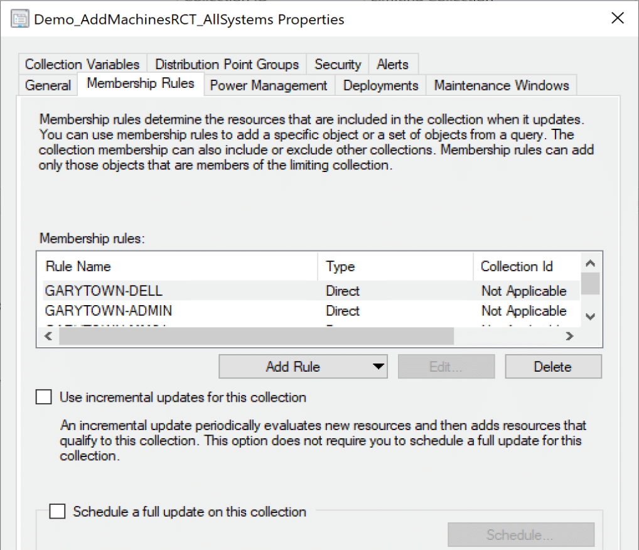Select the Security tab

[338, 64]
